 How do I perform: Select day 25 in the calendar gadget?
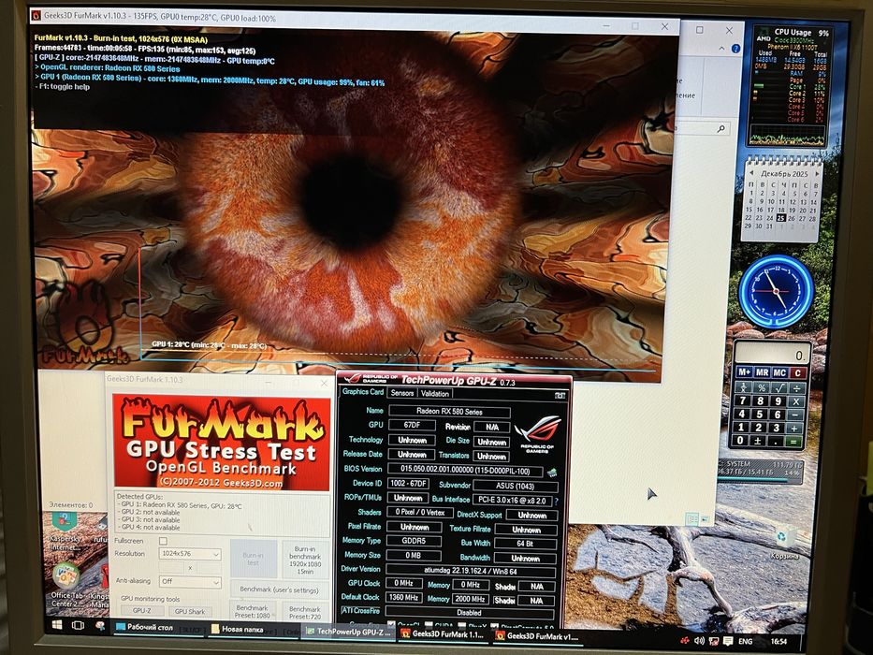pos(780,218)
